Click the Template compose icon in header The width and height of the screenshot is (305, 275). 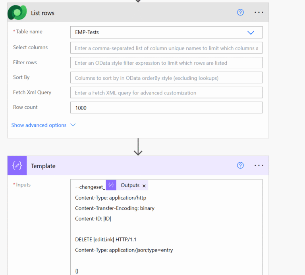[17, 165]
